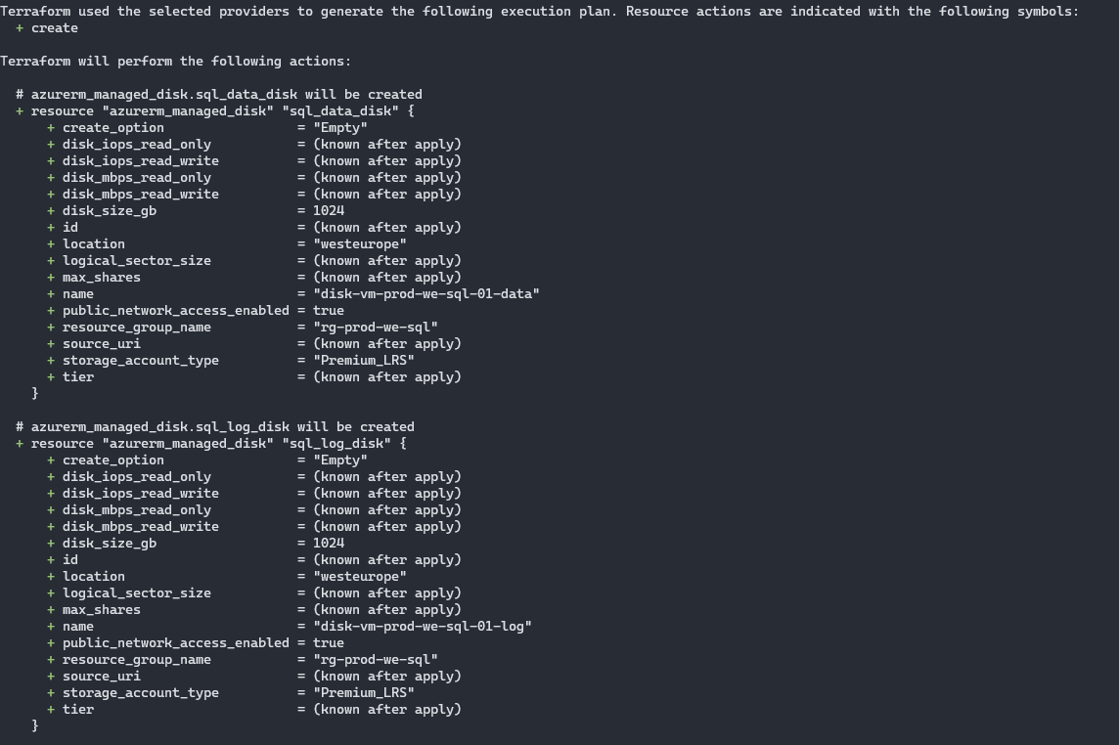Click the "tier" attribute in the sql_data_disk block

pos(78,377)
